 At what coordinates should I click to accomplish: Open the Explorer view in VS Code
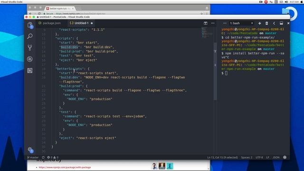(x=30, y=25)
